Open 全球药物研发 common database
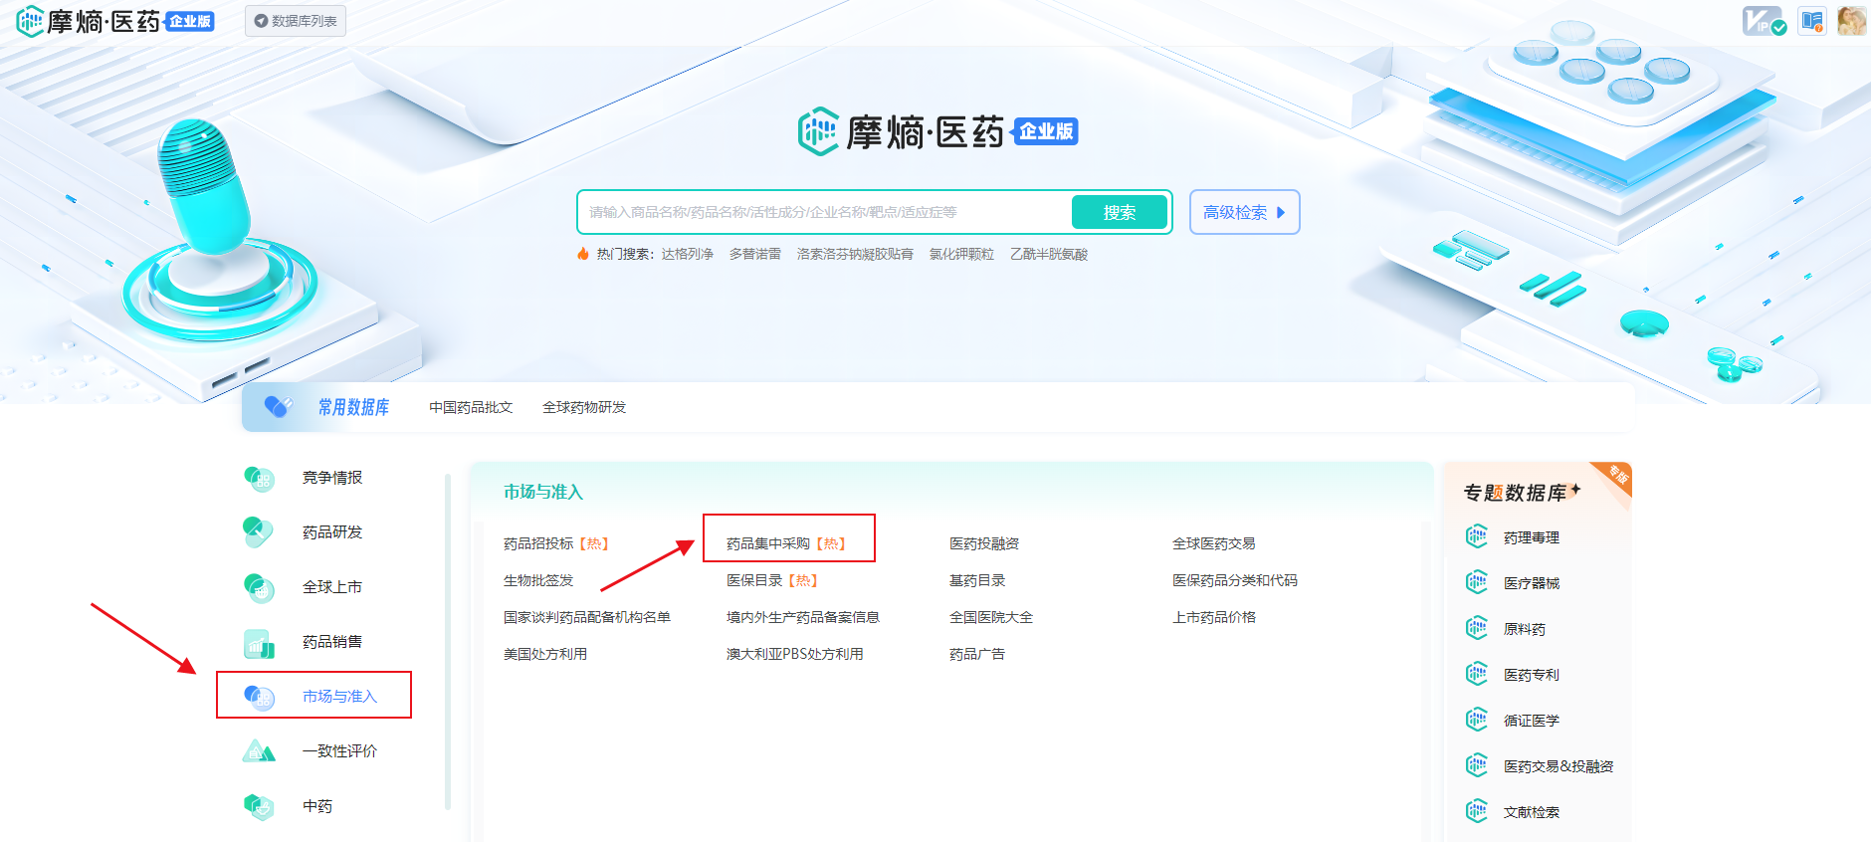 pos(584,407)
